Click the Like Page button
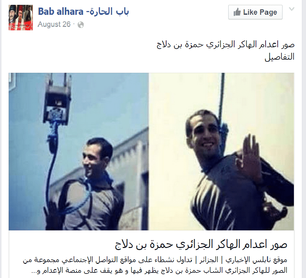 [x=255, y=12]
